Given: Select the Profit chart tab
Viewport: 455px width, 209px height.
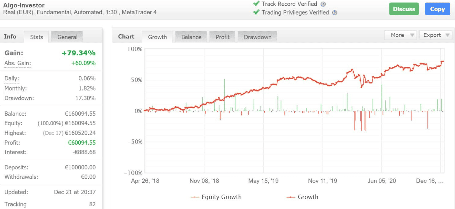Looking at the screenshot, I should (x=222, y=37).
